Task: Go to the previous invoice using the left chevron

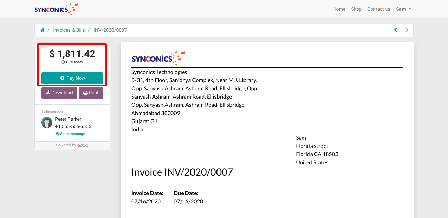Action: 396,30
